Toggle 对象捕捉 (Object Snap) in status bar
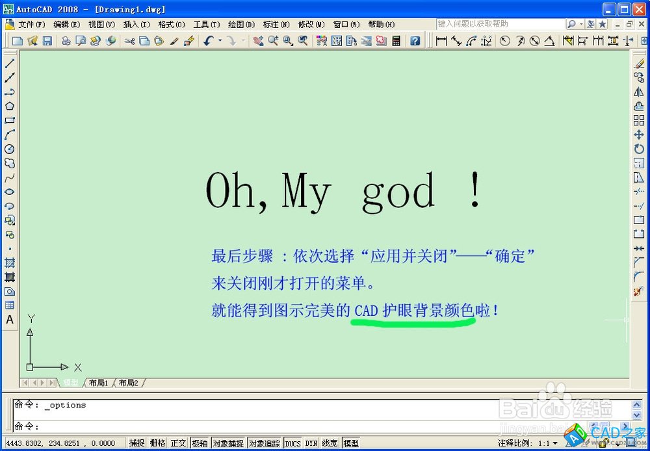The width and height of the screenshot is (650, 451). 228,443
